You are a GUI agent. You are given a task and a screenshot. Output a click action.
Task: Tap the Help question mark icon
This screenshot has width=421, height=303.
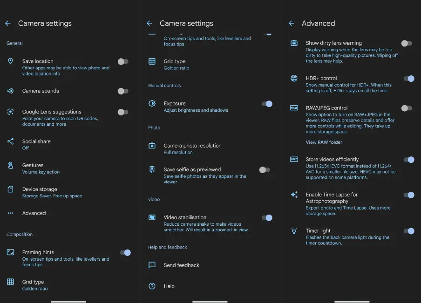tap(152, 286)
